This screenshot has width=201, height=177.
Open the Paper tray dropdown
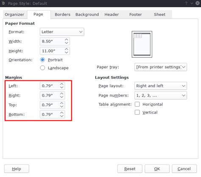[161, 67]
